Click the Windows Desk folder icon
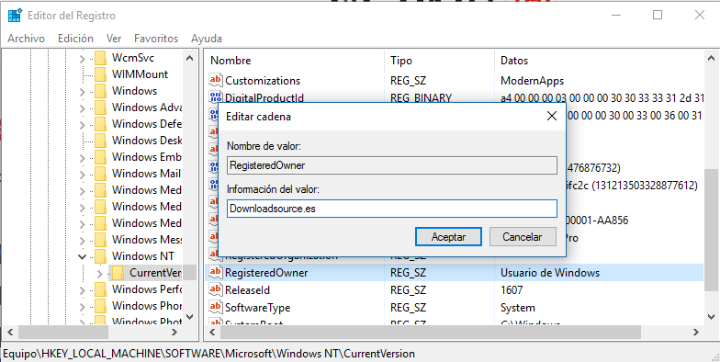This screenshot has width=720, height=362. pyautogui.click(x=101, y=141)
